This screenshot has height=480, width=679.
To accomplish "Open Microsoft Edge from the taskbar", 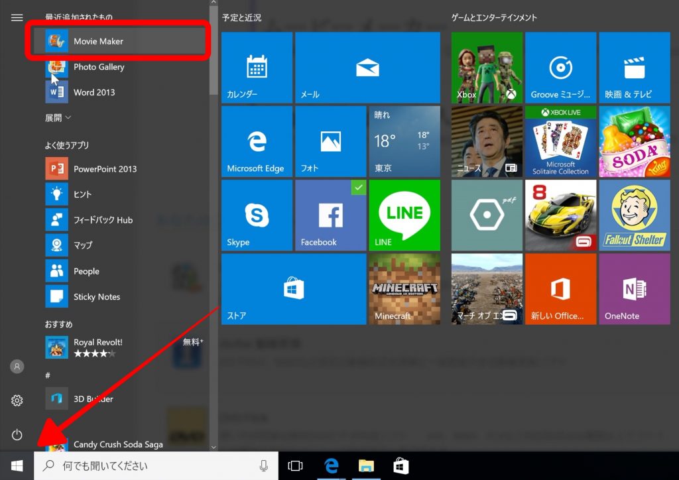I will click(x=332, y=465).
